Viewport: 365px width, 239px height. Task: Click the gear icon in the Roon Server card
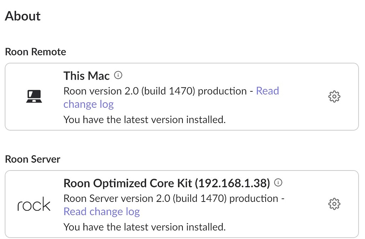[x=334, y=204]
